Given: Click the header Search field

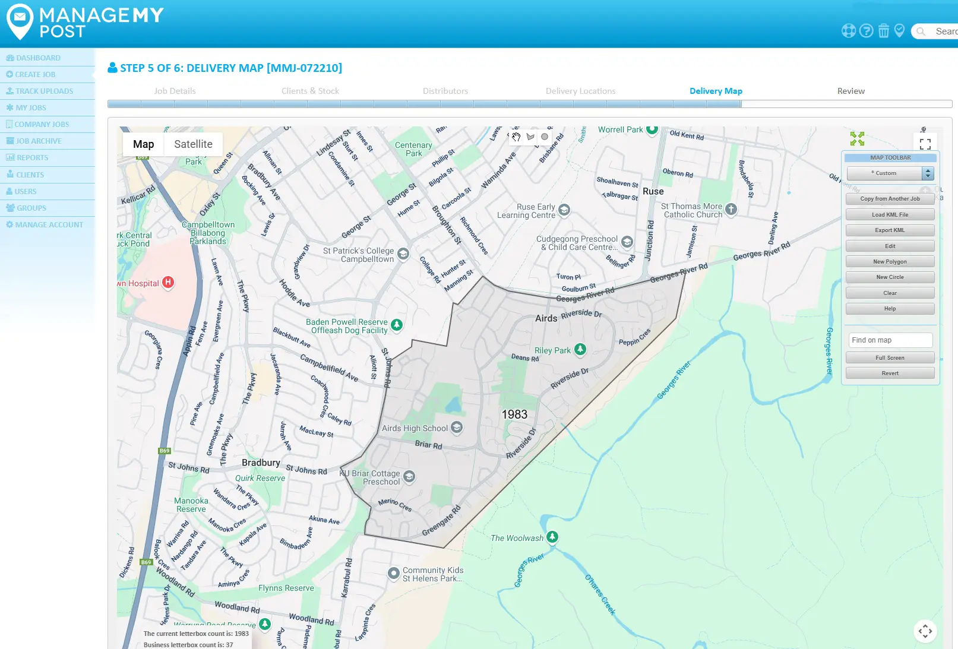Looking at the screenshot, I should 934,31.
